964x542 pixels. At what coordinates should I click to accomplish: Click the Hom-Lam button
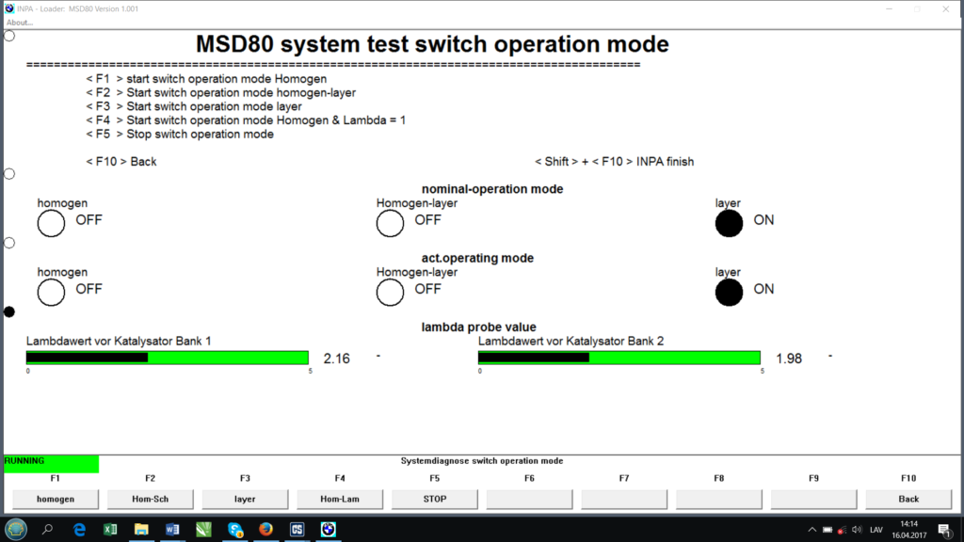click(x=339, y=499)
